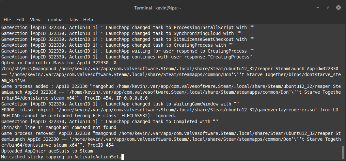Open the View menu
The height and width of the screenshot is (161, 346).
35,20
